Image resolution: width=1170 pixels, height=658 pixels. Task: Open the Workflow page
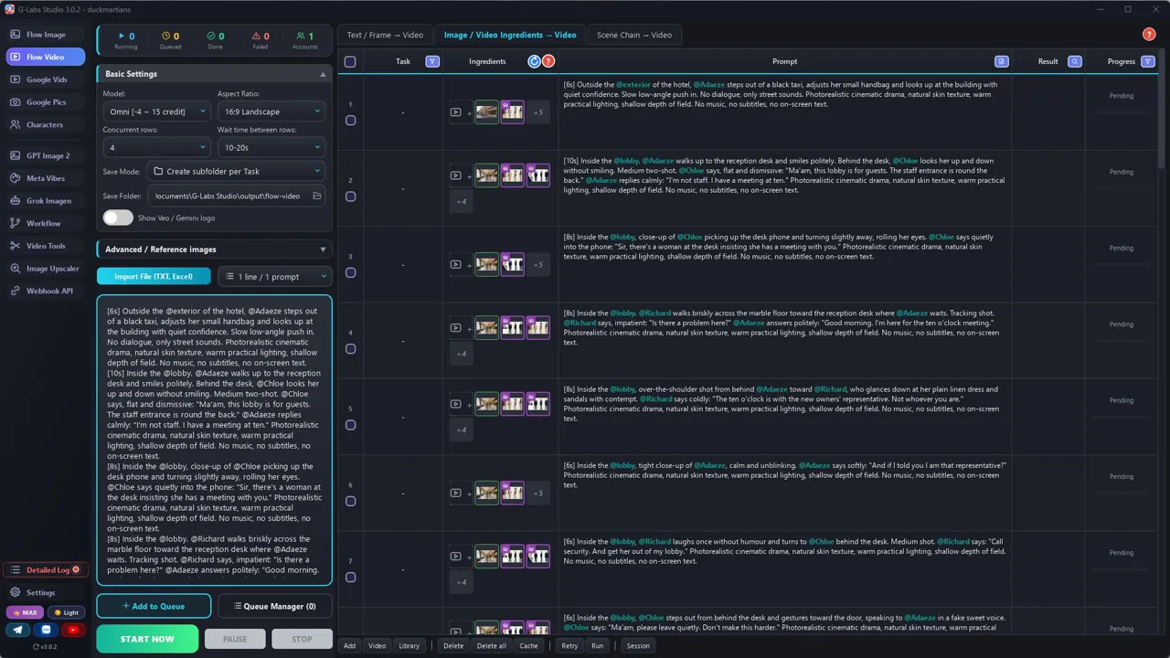point(46,223)
